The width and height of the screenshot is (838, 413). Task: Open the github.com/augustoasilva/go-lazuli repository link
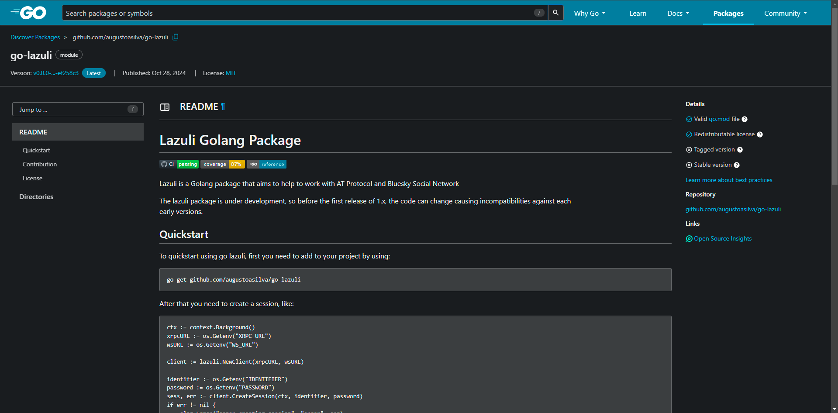click(x=733, y=210)
